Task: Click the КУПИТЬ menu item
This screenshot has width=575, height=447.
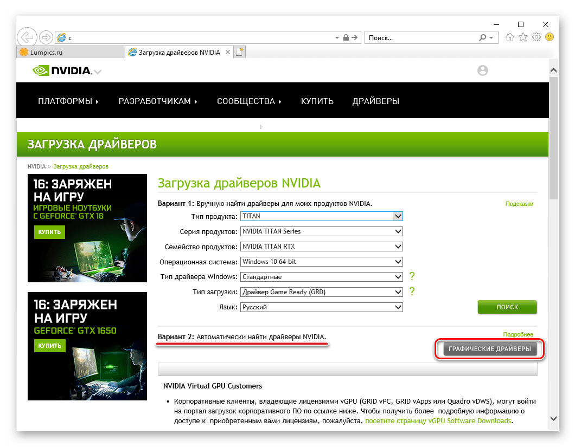Action: [317, 101]
